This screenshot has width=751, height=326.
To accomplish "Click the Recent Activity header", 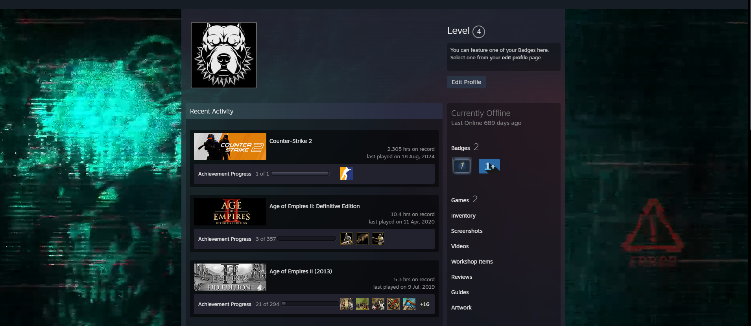I will coord(314,111).
